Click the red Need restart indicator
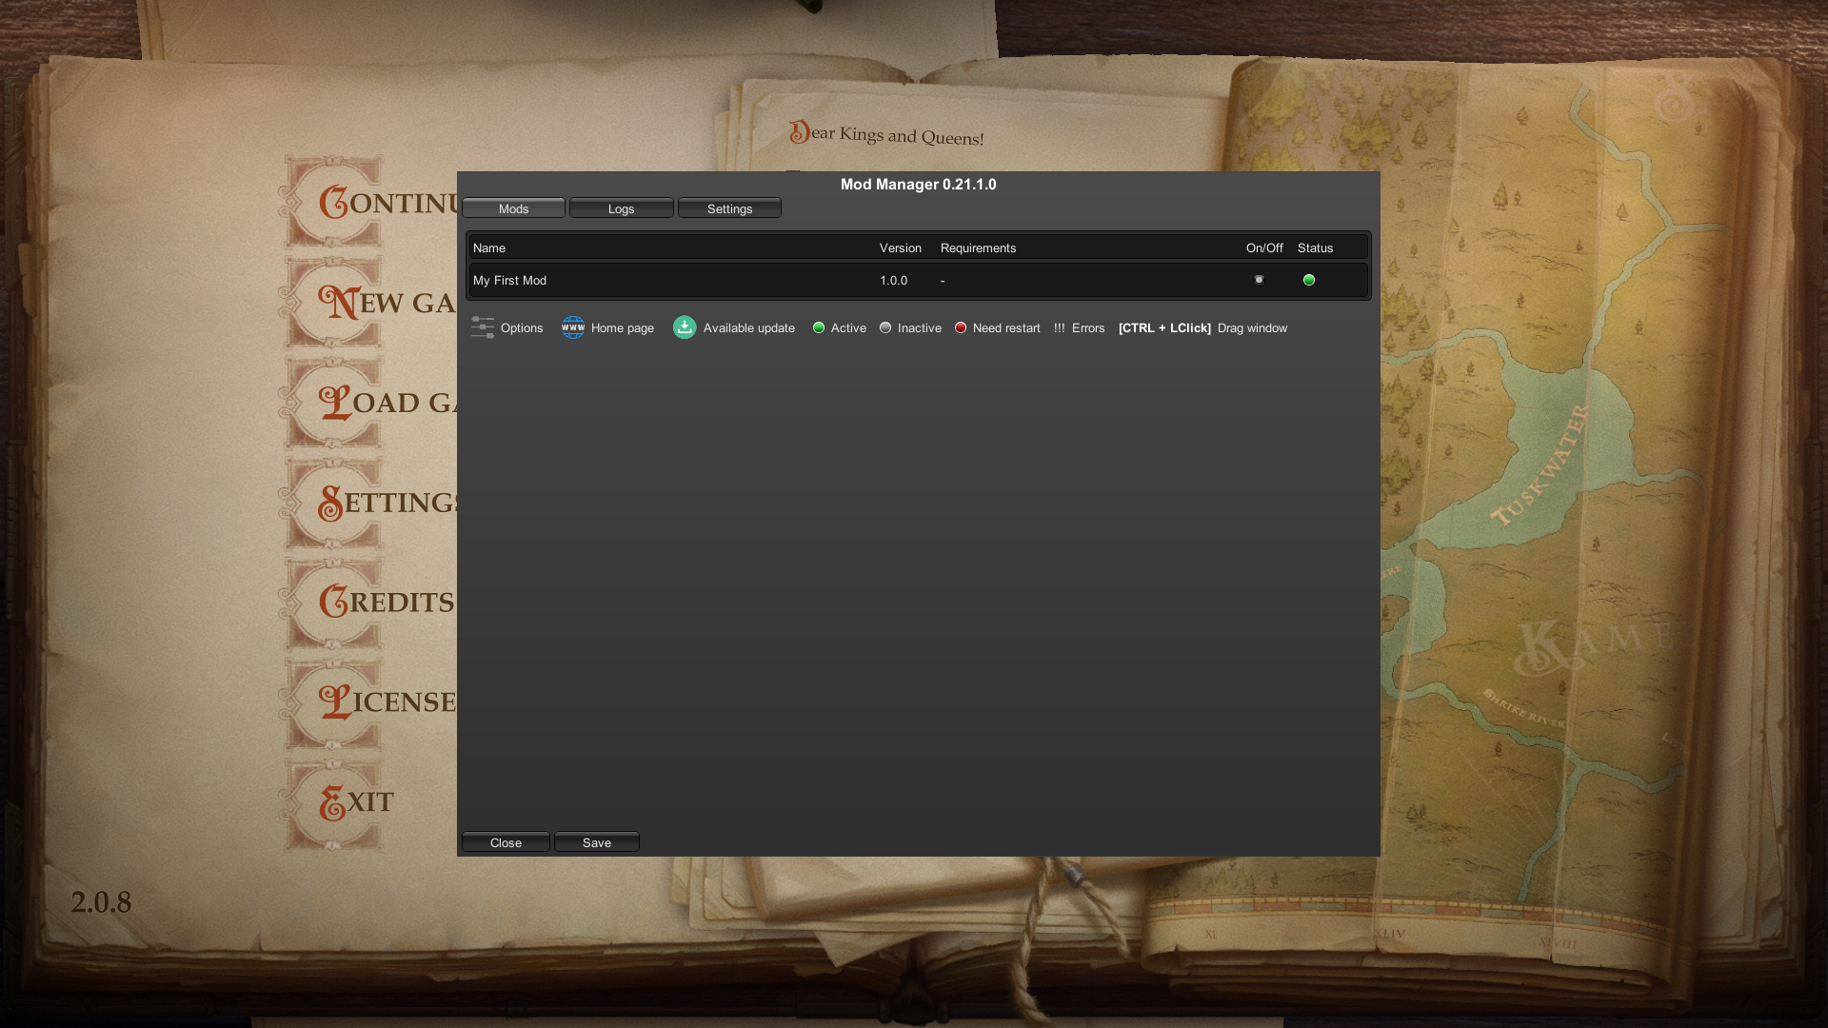This screenshot has height=1028, width=1828. coord(961,327)
